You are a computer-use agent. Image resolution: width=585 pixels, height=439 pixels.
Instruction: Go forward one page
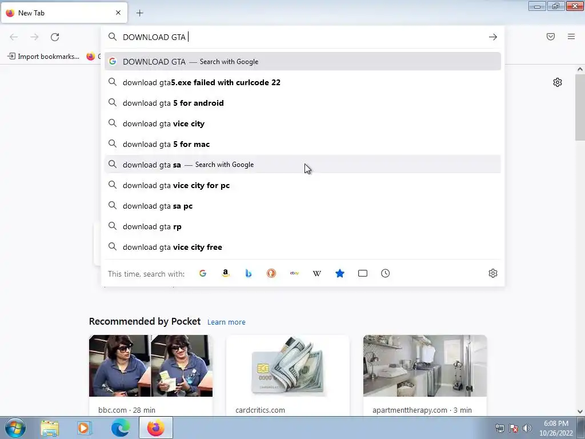(34, 37)
